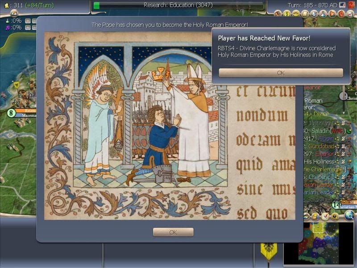Increase the culture rate with plus button
The height and width of the screenshot is (268, 357).
[x=28, y=28]
